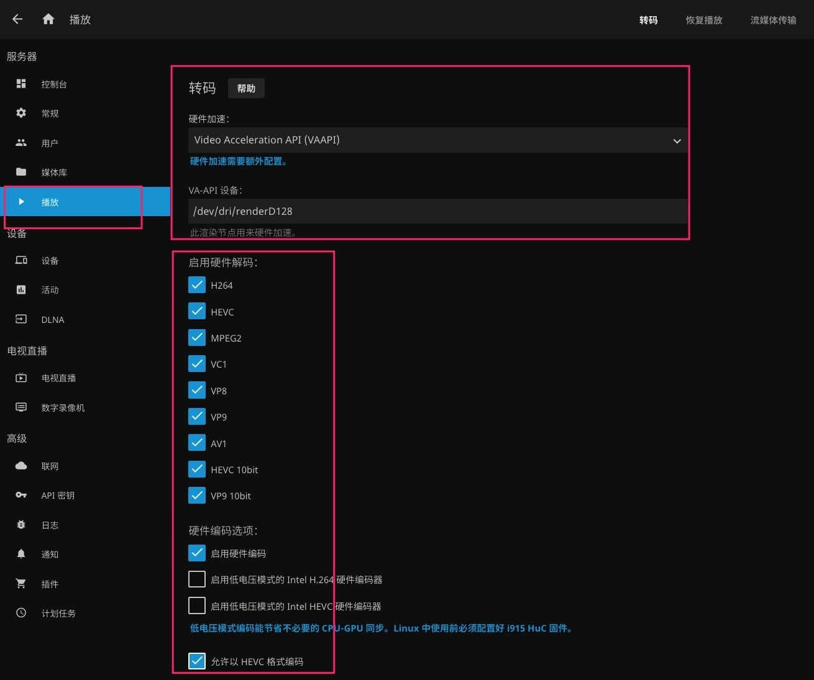Open the 低电压模式 i915 HuC info link
Screen dimensions: 814x680
[382, 628]
